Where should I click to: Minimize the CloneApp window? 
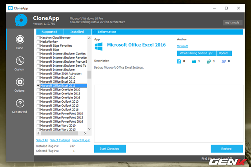pos(215,8)
